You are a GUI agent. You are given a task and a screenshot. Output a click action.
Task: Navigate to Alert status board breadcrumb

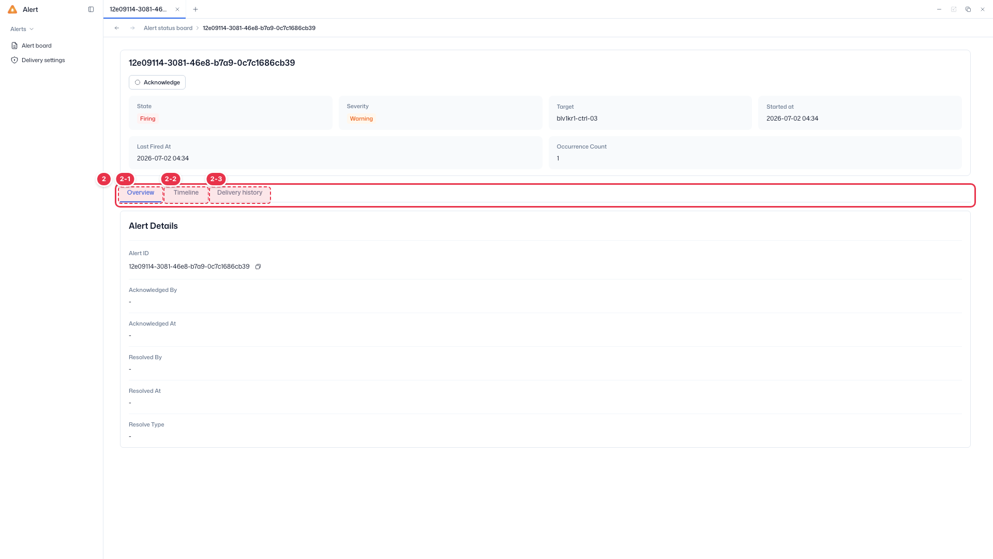[x=168, y=28]
